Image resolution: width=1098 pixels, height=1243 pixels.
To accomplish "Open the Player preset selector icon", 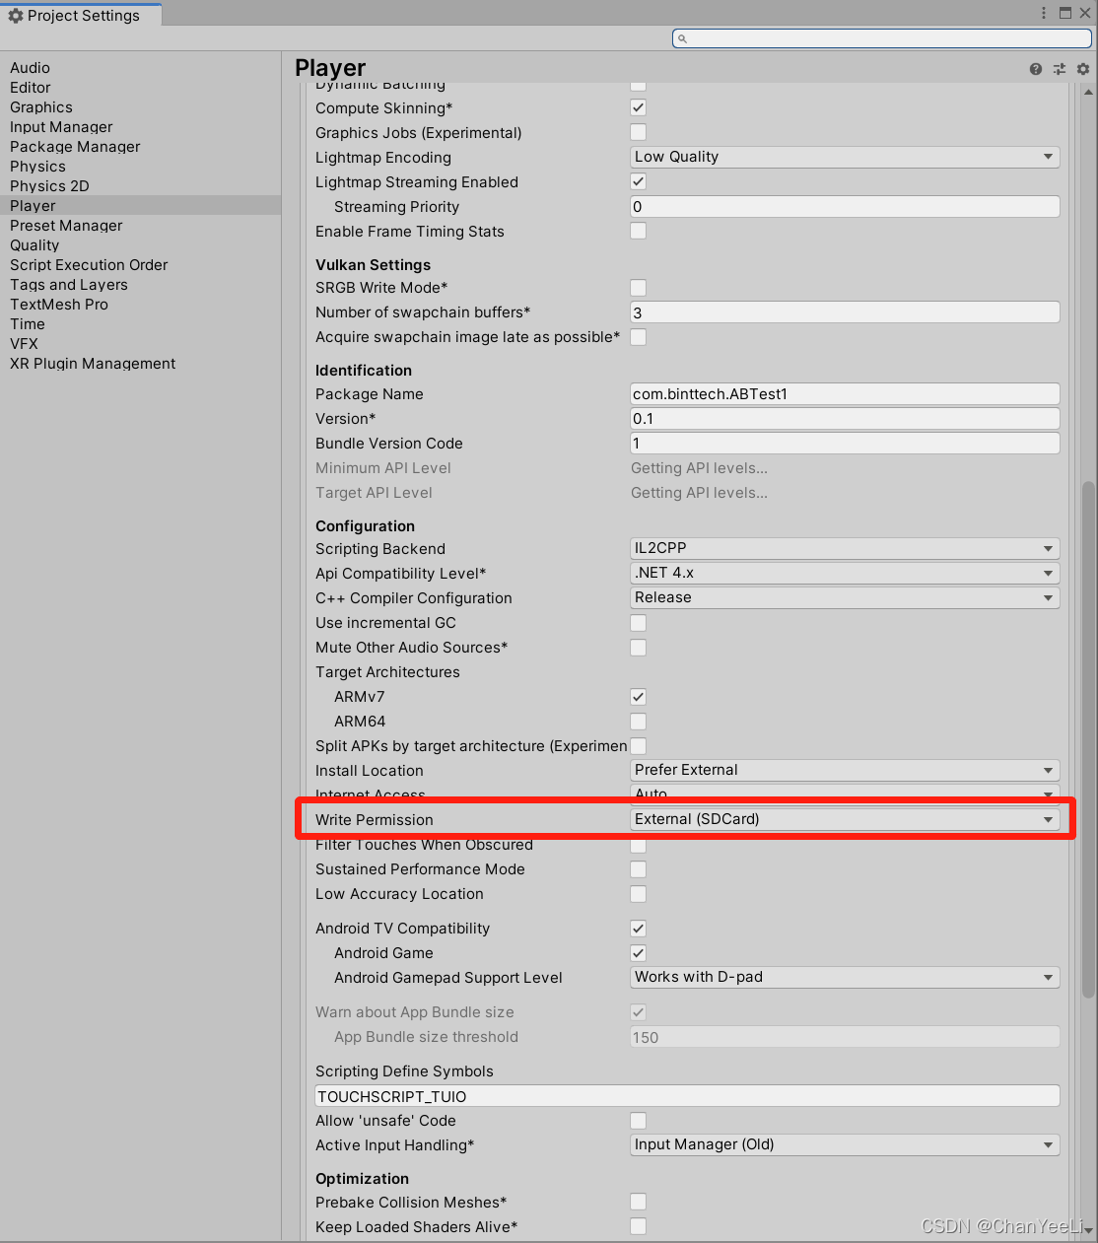I will pyautogui.click(x=1060, y=69).
